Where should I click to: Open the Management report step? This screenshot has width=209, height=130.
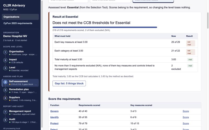(20, 113)
